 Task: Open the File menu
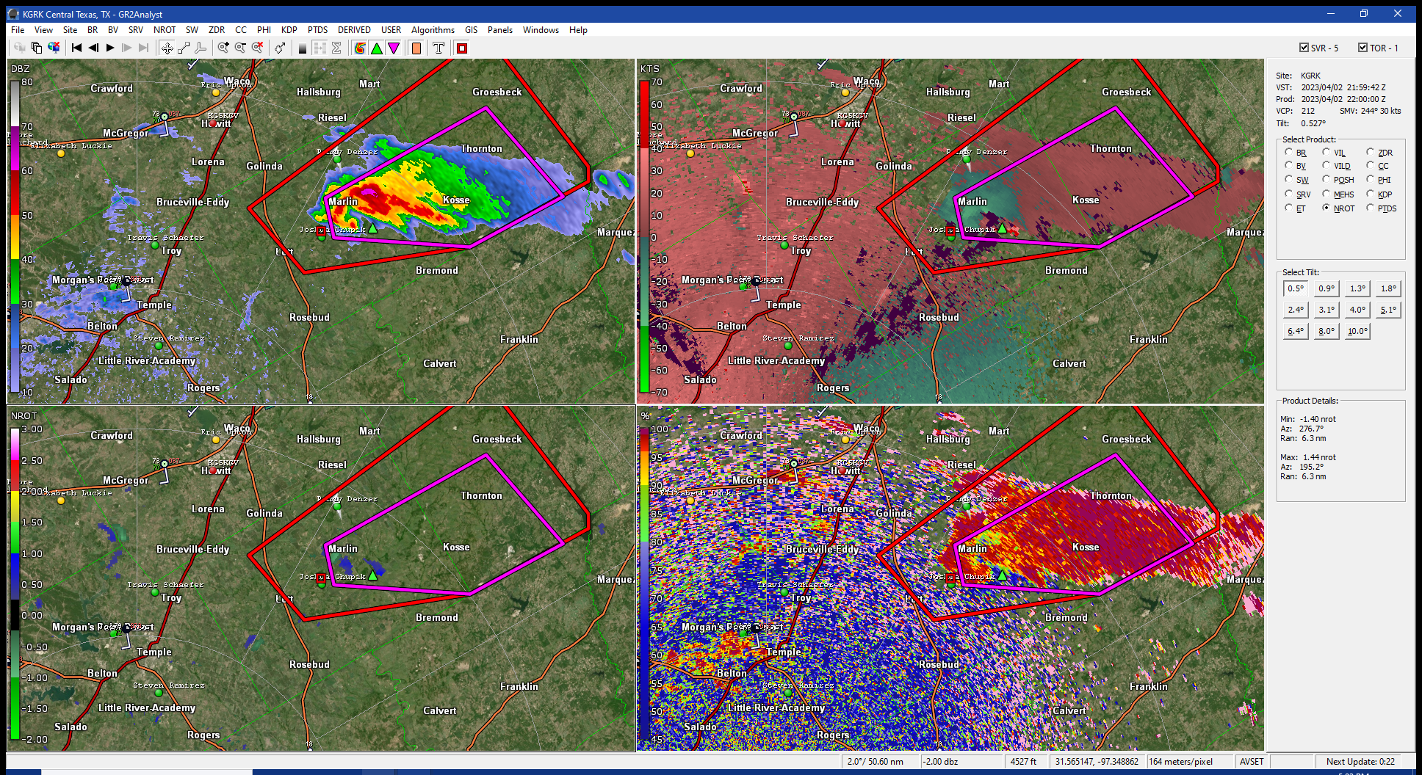(x=18, y=30)
